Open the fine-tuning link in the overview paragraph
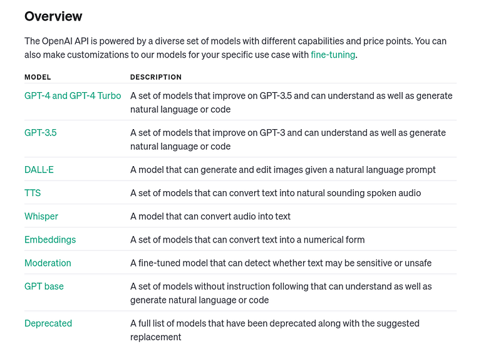Screen dimensions: 501x356 [333, 55]
